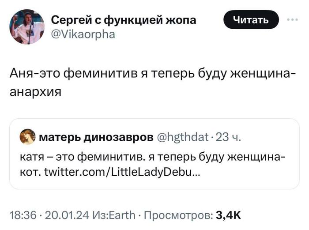Click the 18:36 post time
309x230 pixels.
(21, 215)
